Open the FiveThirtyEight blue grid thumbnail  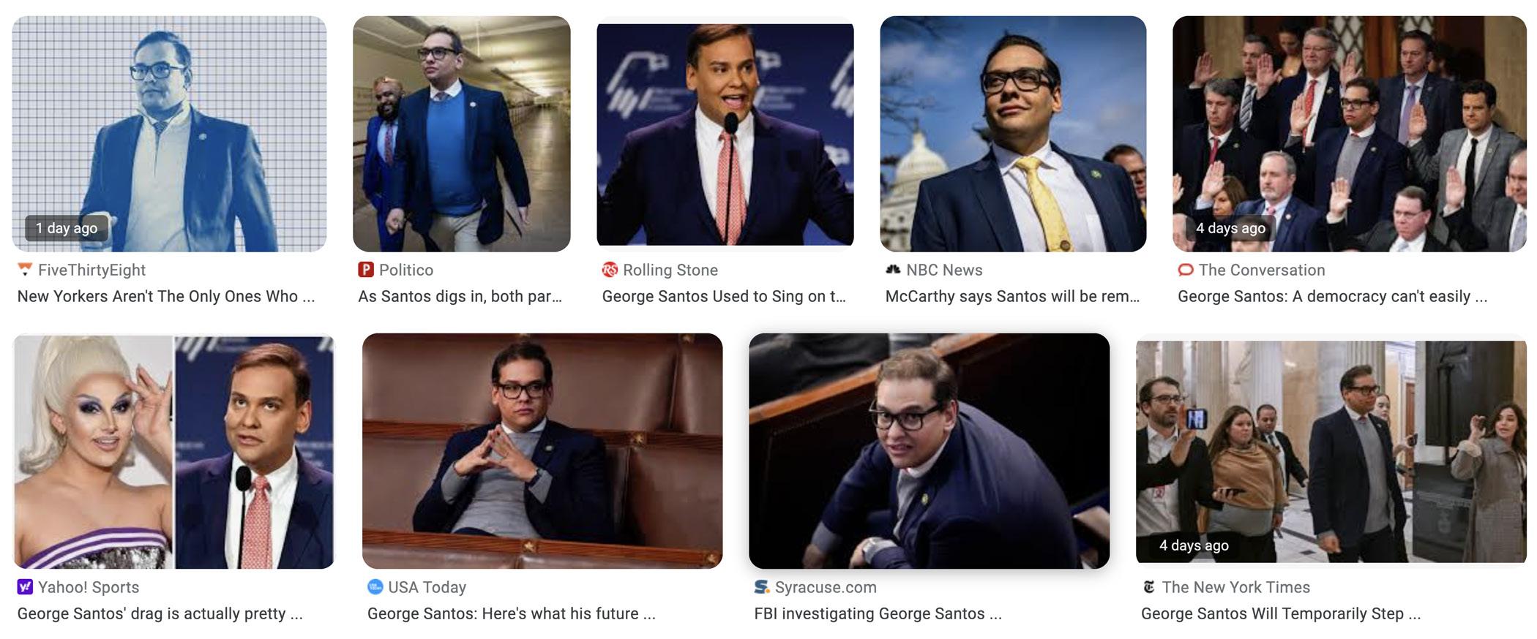click(x=169, y=134)
